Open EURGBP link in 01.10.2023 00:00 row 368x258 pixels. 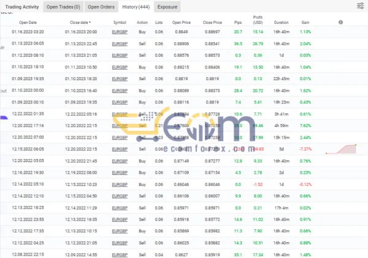click(x=120, y=90)
